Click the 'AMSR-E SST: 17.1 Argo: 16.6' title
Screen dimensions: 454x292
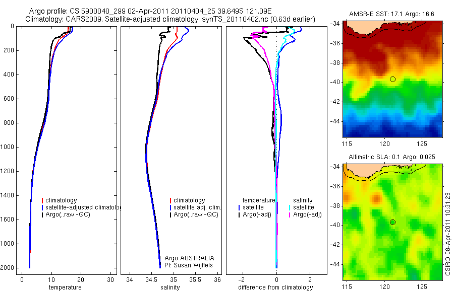point(391,14)
